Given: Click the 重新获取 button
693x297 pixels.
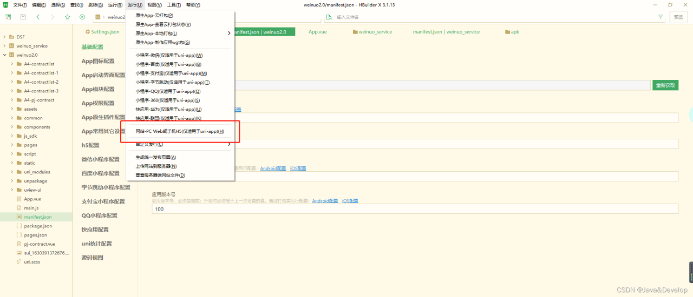Looking at the screenshot, I should point(665,85).
